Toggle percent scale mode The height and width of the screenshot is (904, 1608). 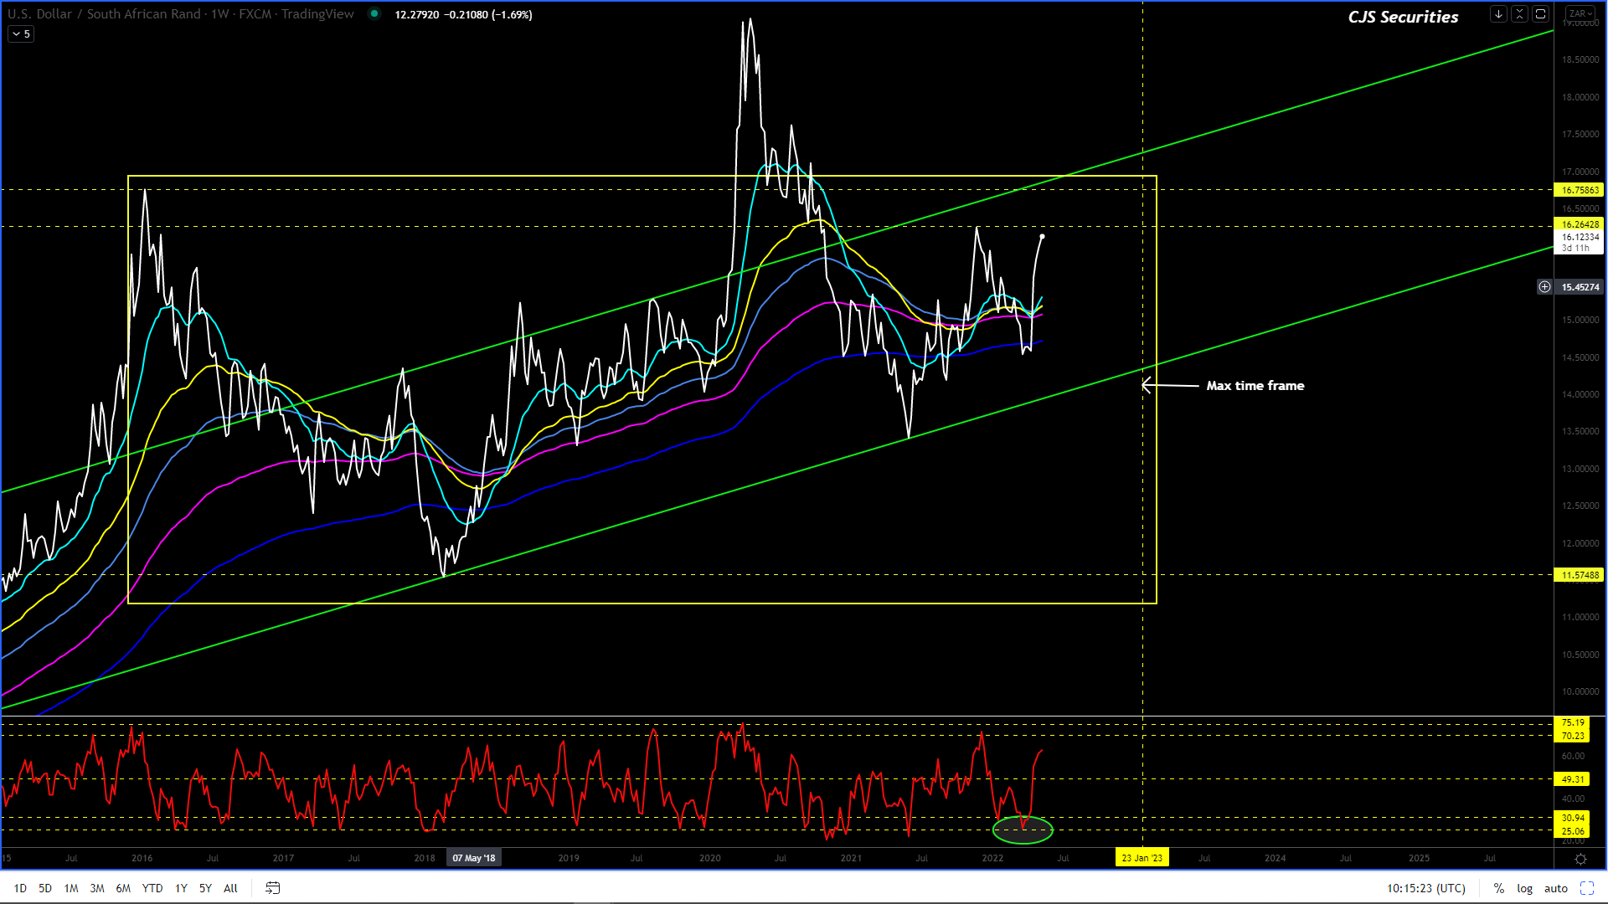point(1498,888)
